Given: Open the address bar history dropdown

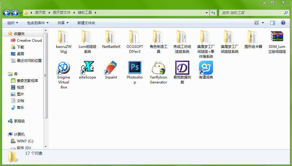Looking at the screenshot, I should [x=207, y=13].
